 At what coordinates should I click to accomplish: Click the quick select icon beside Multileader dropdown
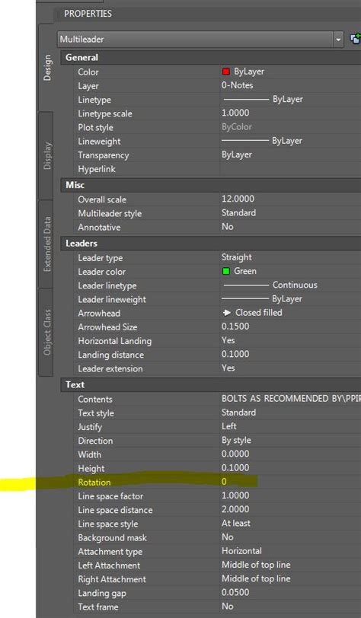click(355, 39)
